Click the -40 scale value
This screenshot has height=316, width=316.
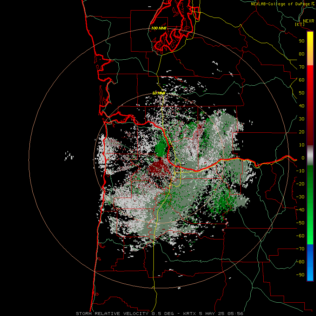300,210
